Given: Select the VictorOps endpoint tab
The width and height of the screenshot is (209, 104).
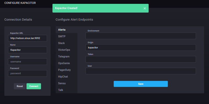Looking at the screenshot, I should (x=67, y=50).
